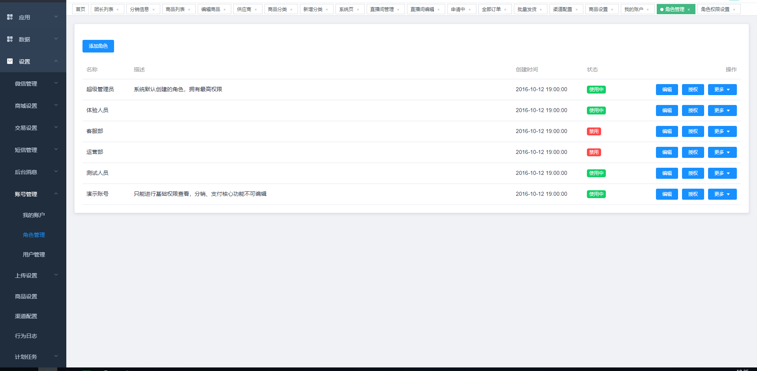The width and height of the screenshot is (757, 371).
Task: Collapse the 账号管理 submenu chevron
Action: pos(56,193)
